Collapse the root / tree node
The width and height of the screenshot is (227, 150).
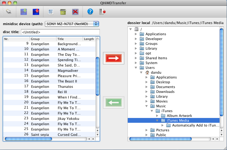coord(131,29)
